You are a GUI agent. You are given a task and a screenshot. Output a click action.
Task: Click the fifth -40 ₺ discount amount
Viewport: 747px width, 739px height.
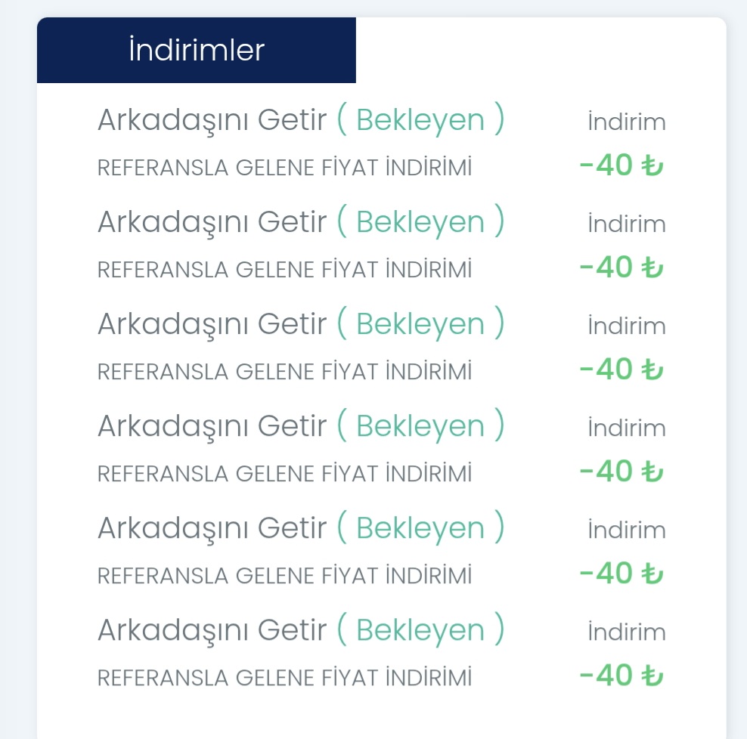click(x=621, y=574)
